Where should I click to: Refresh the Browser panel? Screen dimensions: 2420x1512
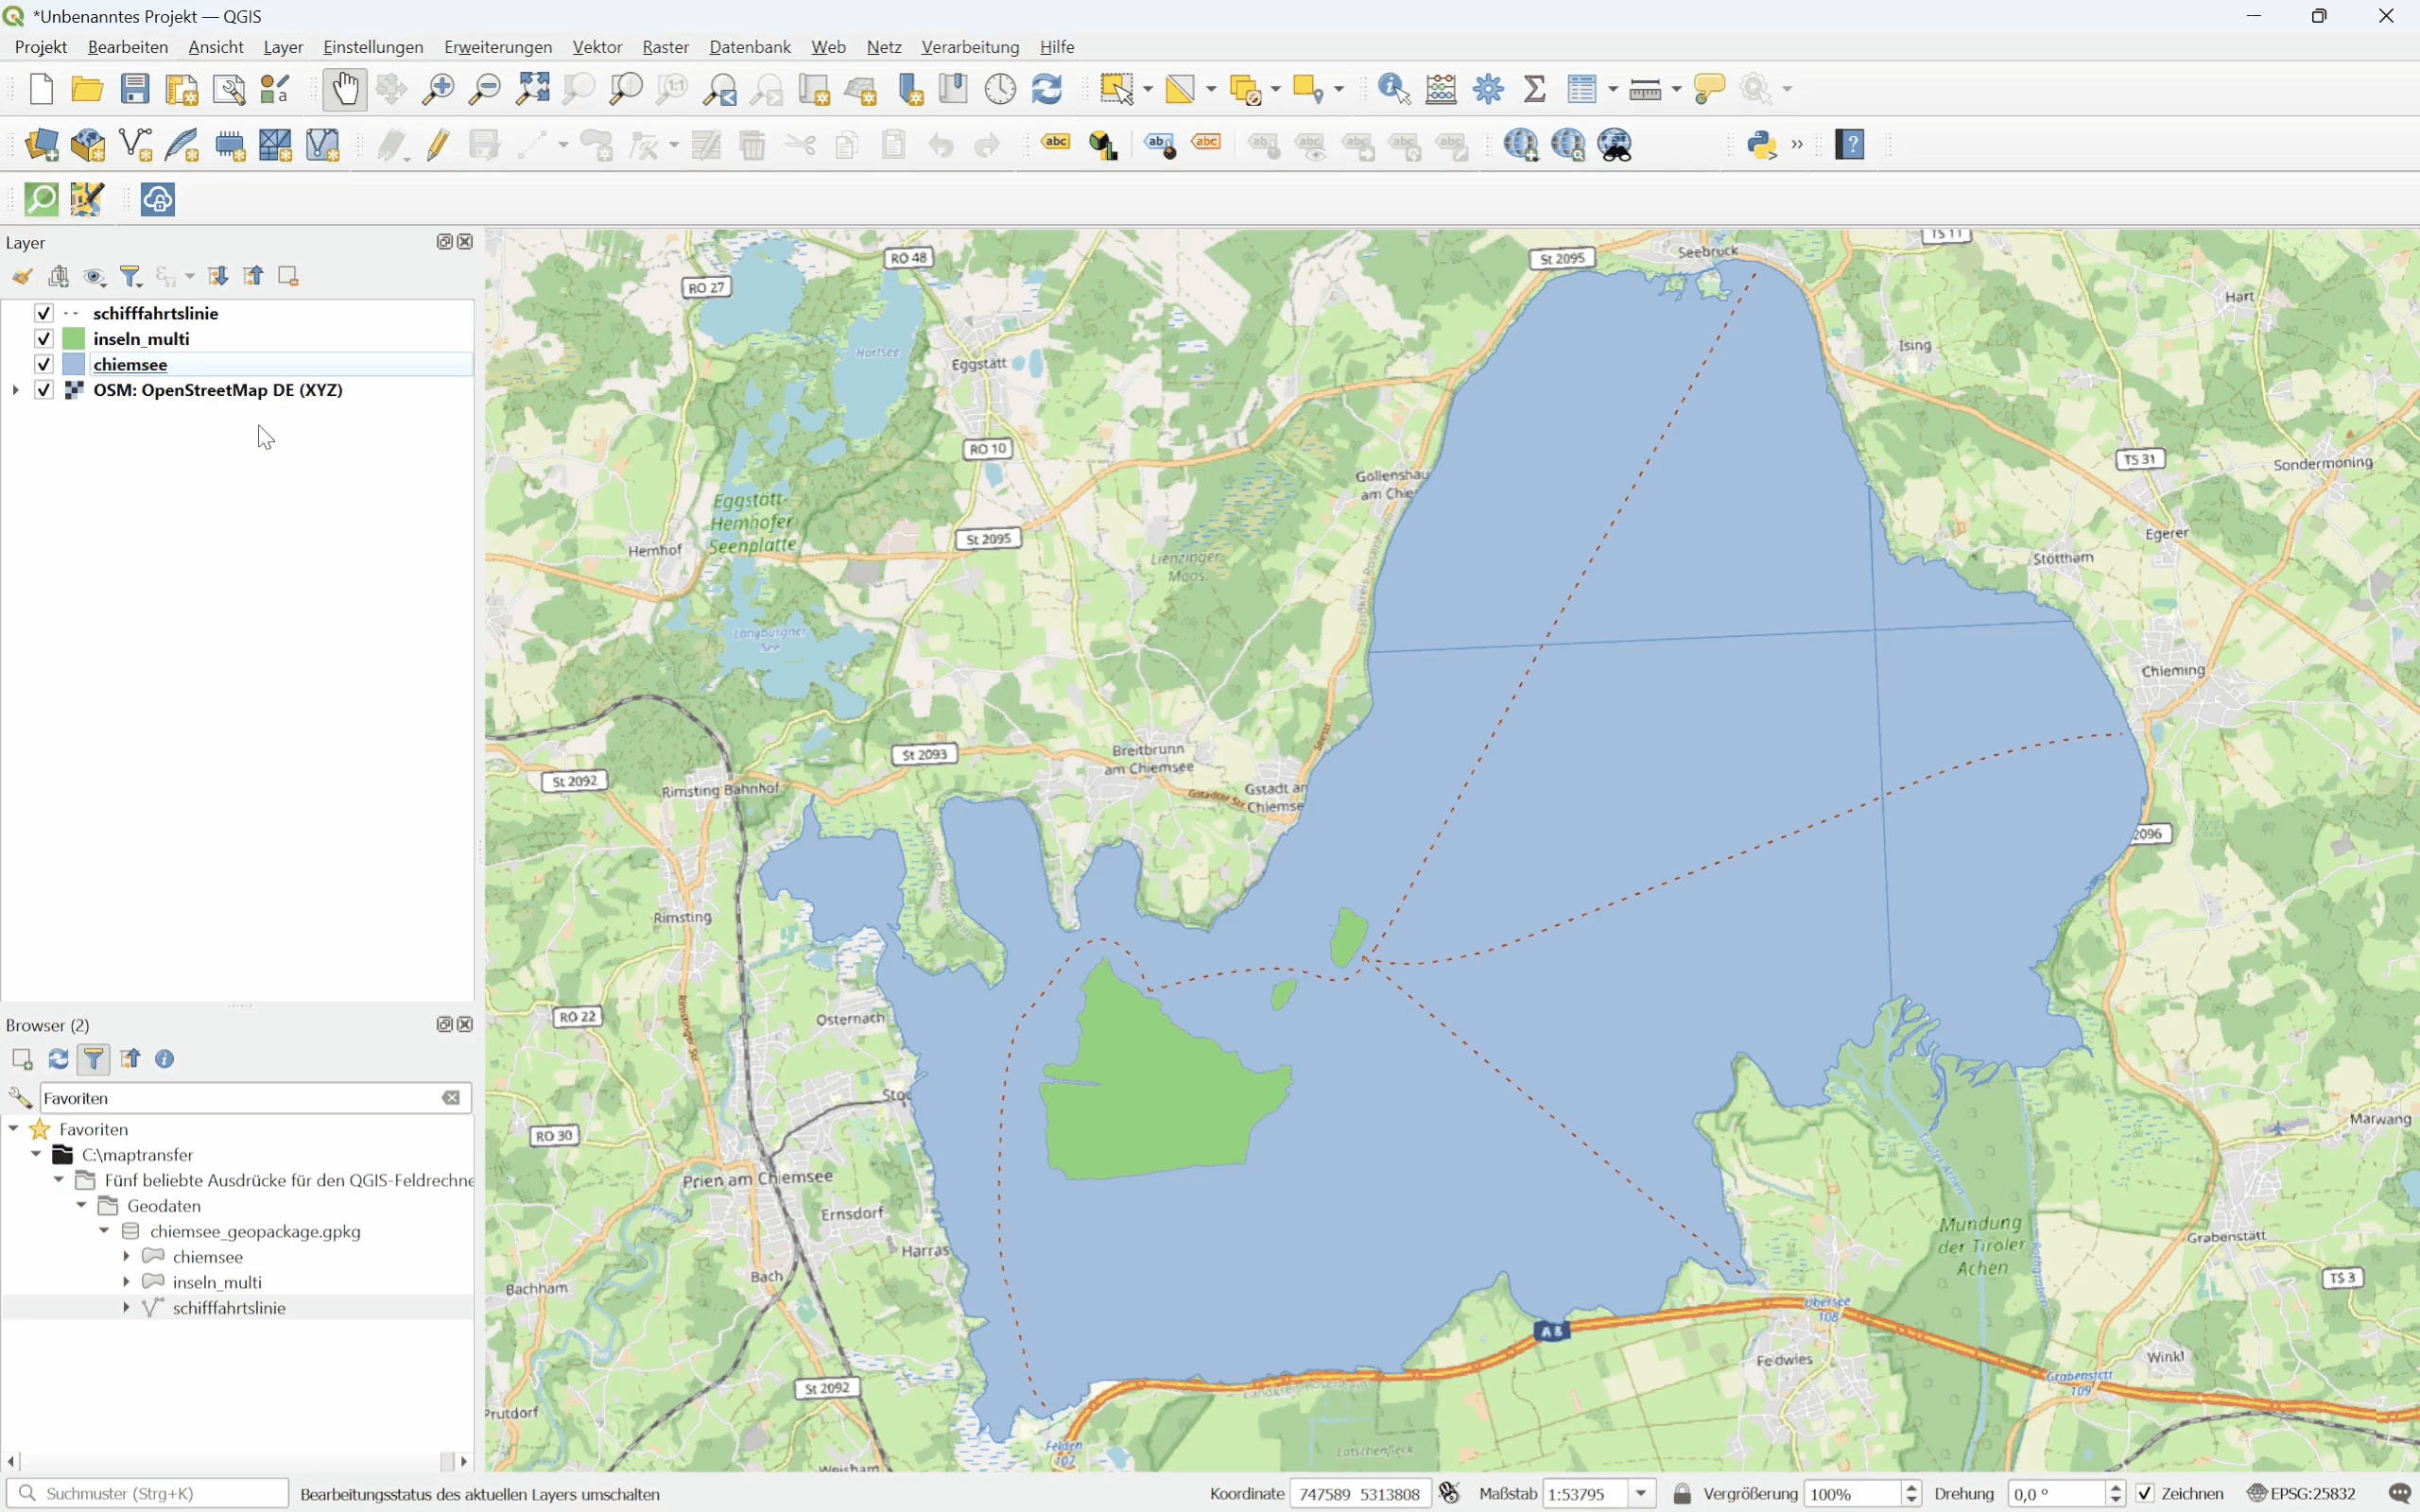click(x=58, y=1059)
